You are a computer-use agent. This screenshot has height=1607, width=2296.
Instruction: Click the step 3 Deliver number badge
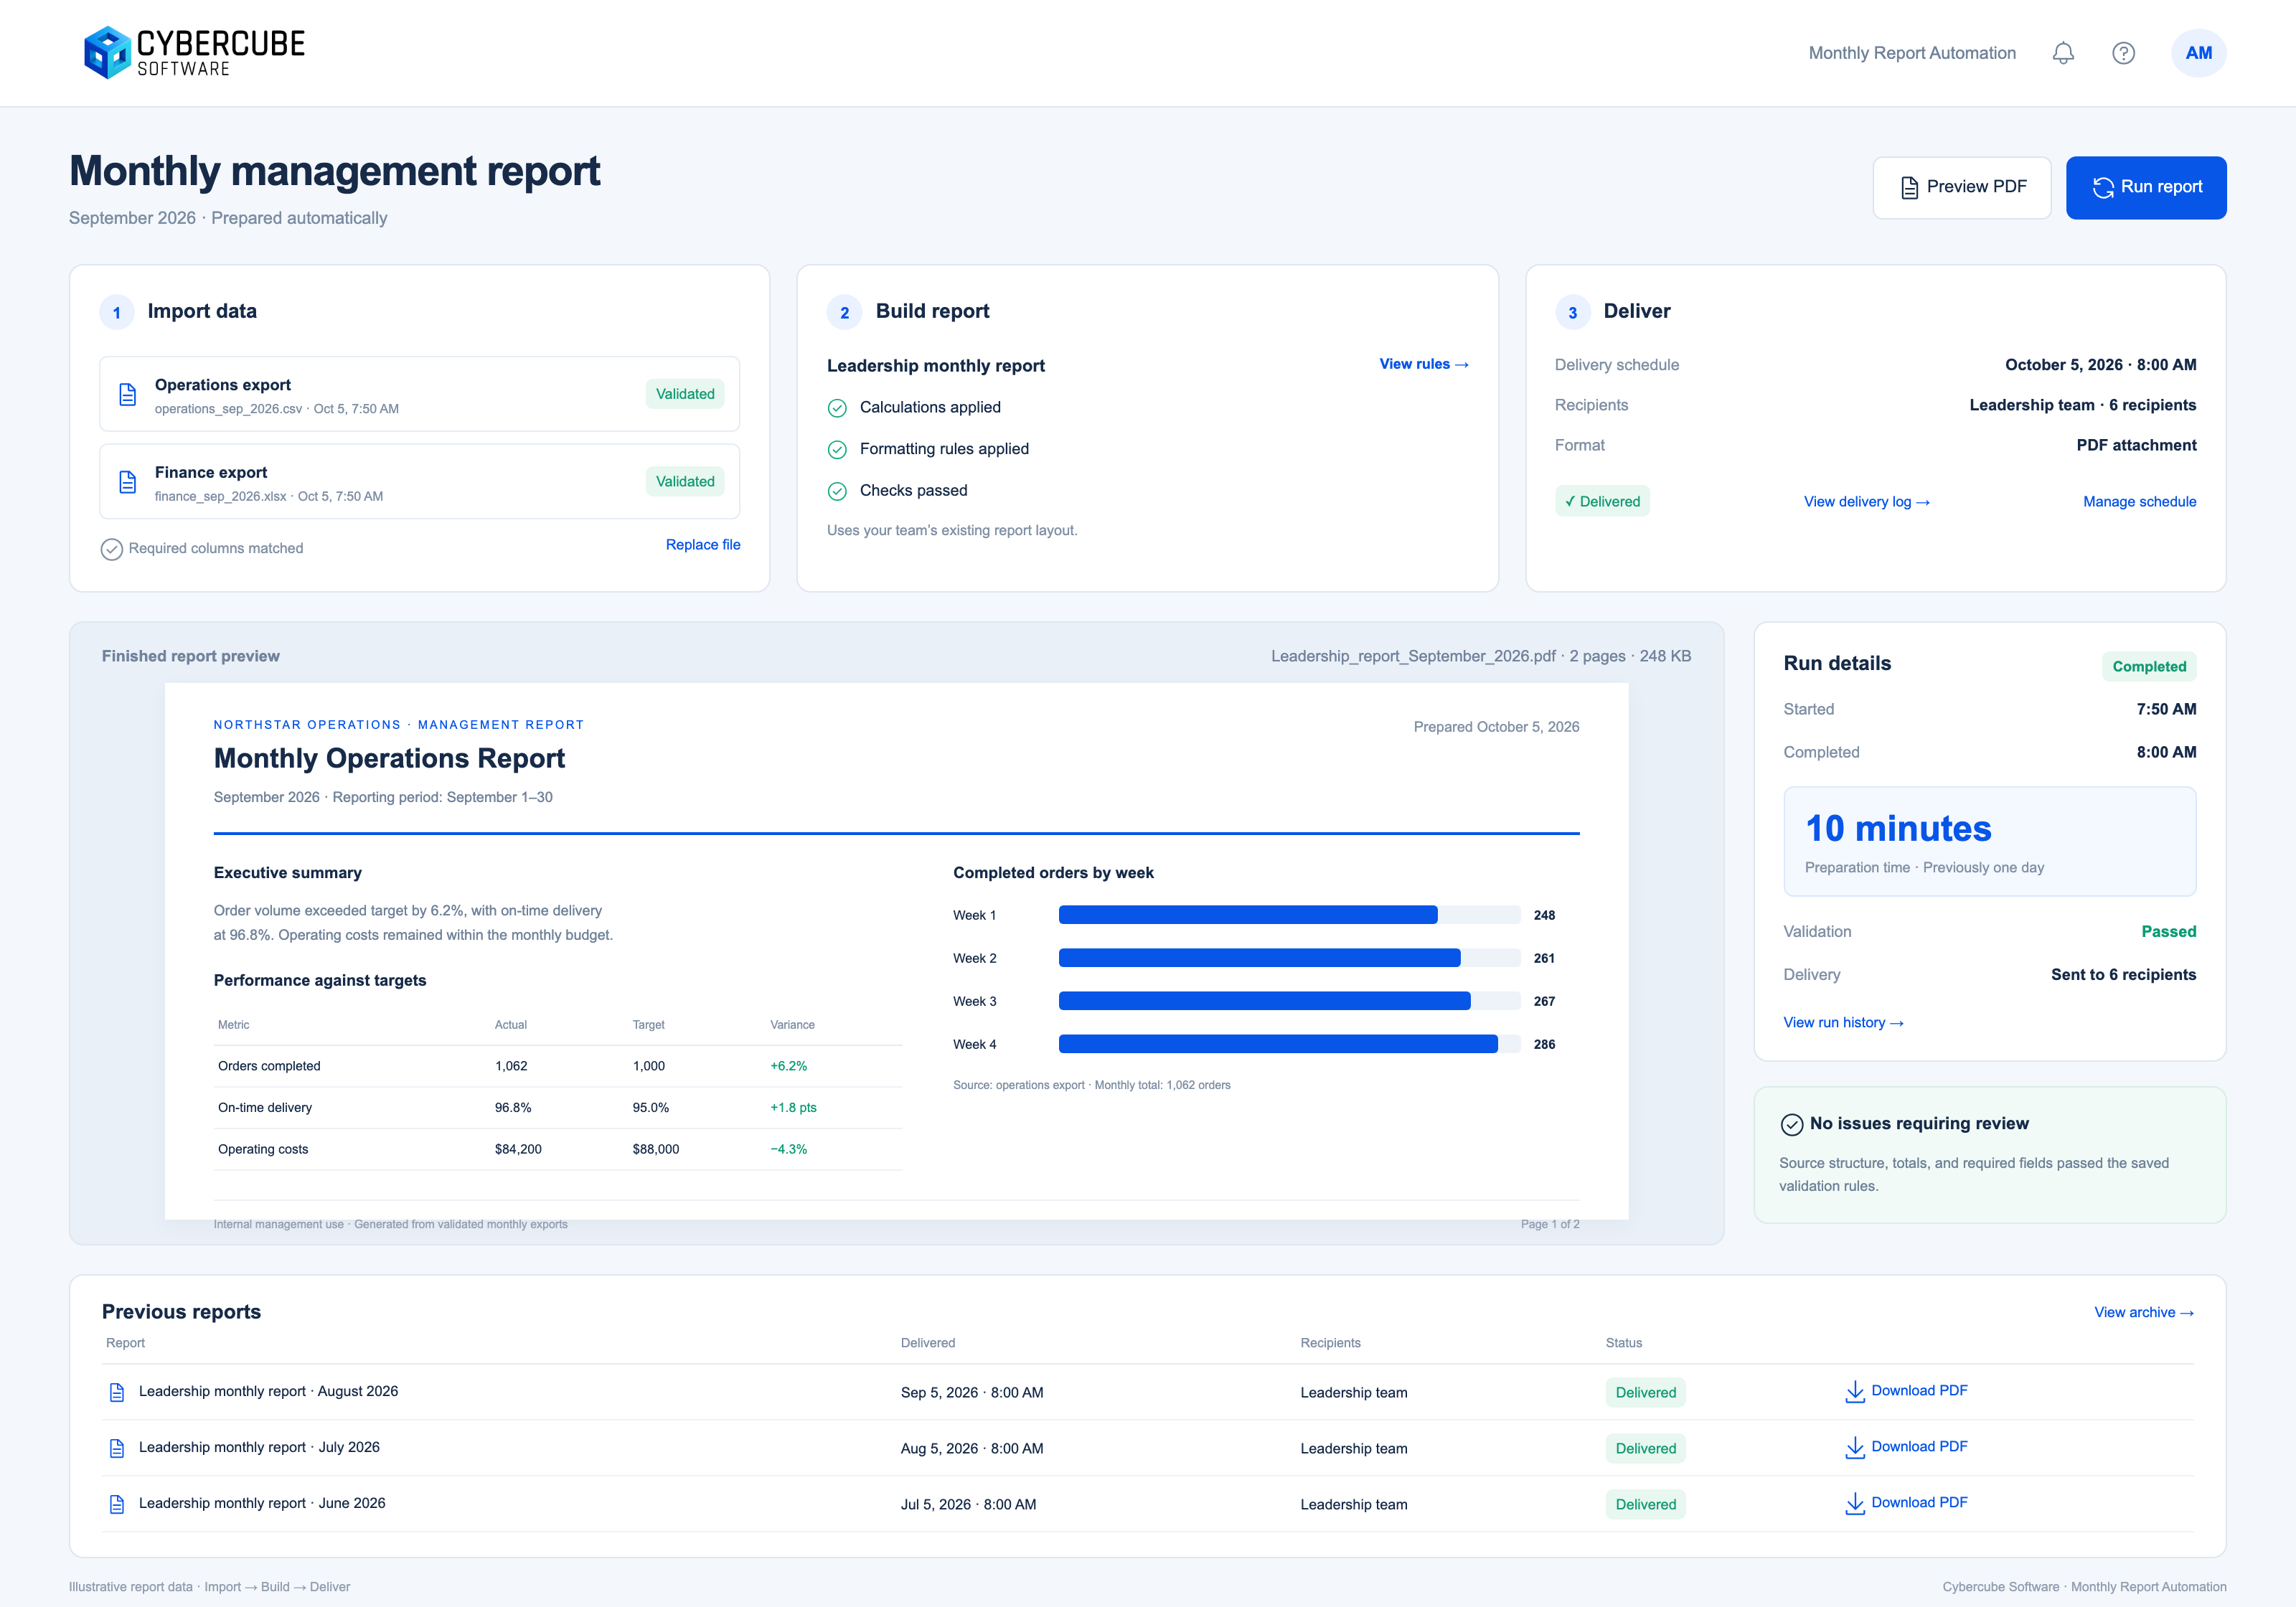(x=1573, y=312)
